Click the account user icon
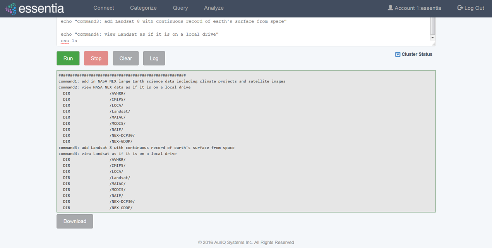 point(390,8)
